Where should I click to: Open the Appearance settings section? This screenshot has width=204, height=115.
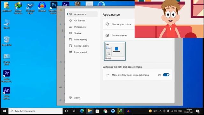(83, 14)
